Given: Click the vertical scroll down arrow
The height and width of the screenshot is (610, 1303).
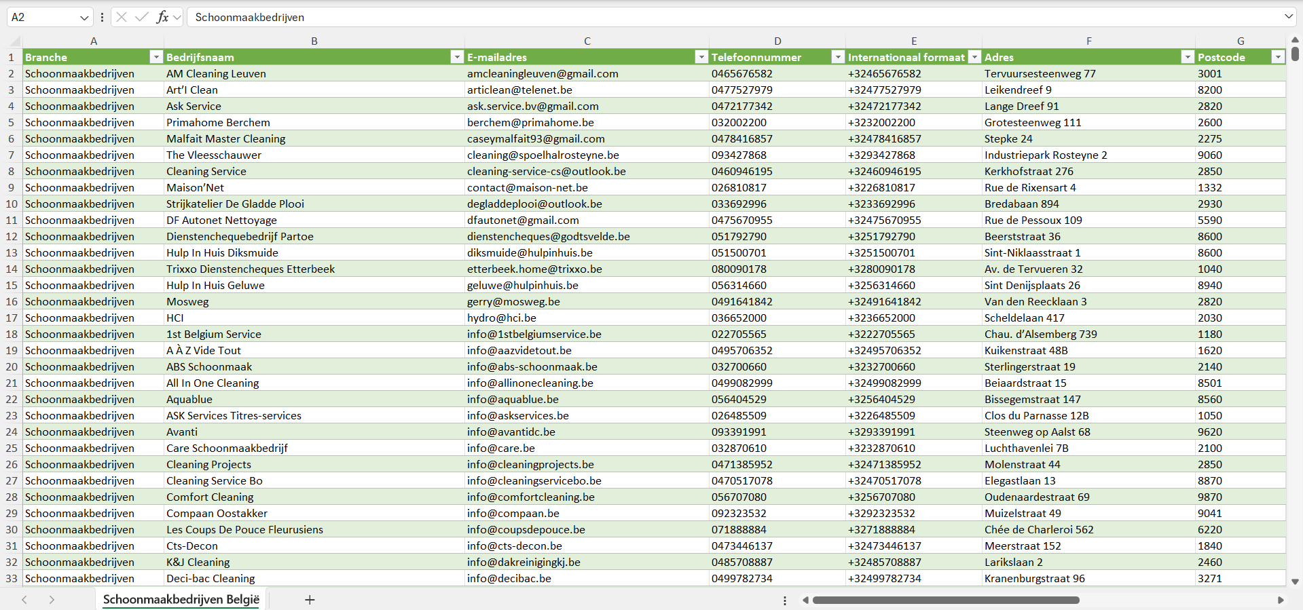Looking at the screenshot, I should tap(1295, 582).
